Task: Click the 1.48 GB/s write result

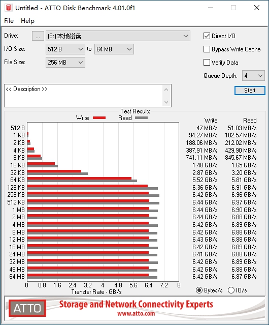Action: click(205, 165)
